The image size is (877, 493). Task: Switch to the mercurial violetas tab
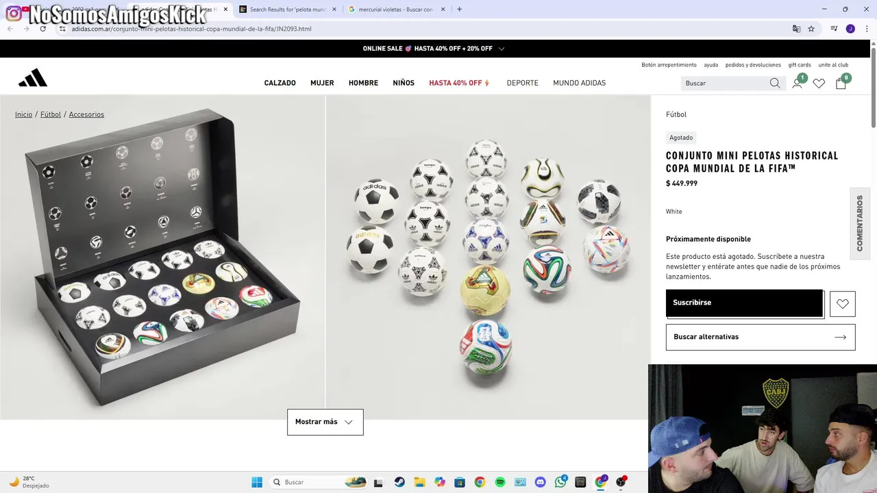pos(396,10)
